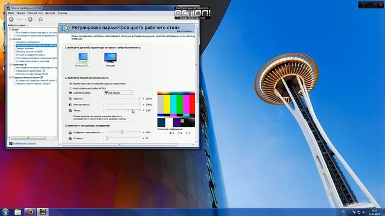The height and width of the screenshot is (216, 385).
Task: Open the Windows Start button
Action: (5, 212)
